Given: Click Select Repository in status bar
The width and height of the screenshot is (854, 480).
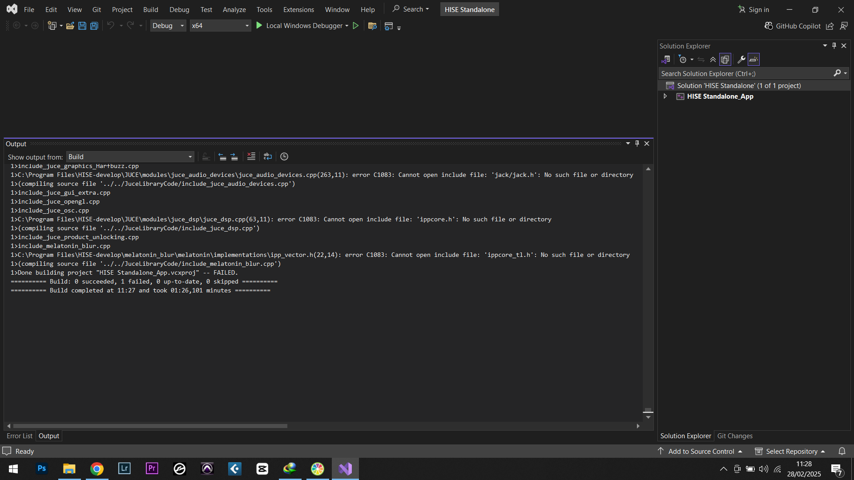Looking at the screenshot, I should pyautogui.click(x=790, y=451).
